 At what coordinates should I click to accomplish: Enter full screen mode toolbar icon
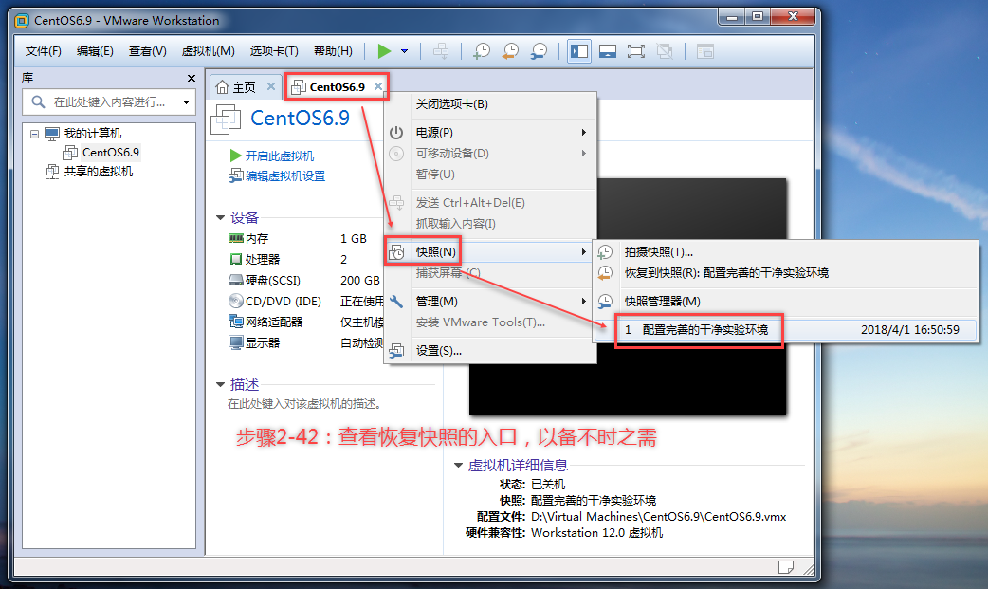pyautogui.click(x=636, y=51)
